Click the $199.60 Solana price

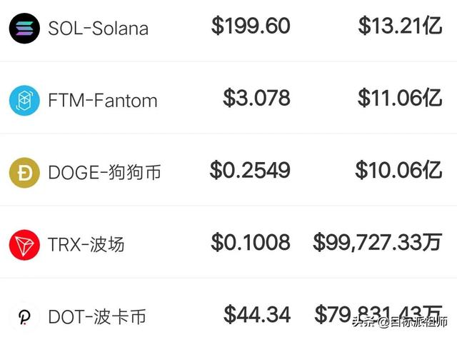coord(251,26)
